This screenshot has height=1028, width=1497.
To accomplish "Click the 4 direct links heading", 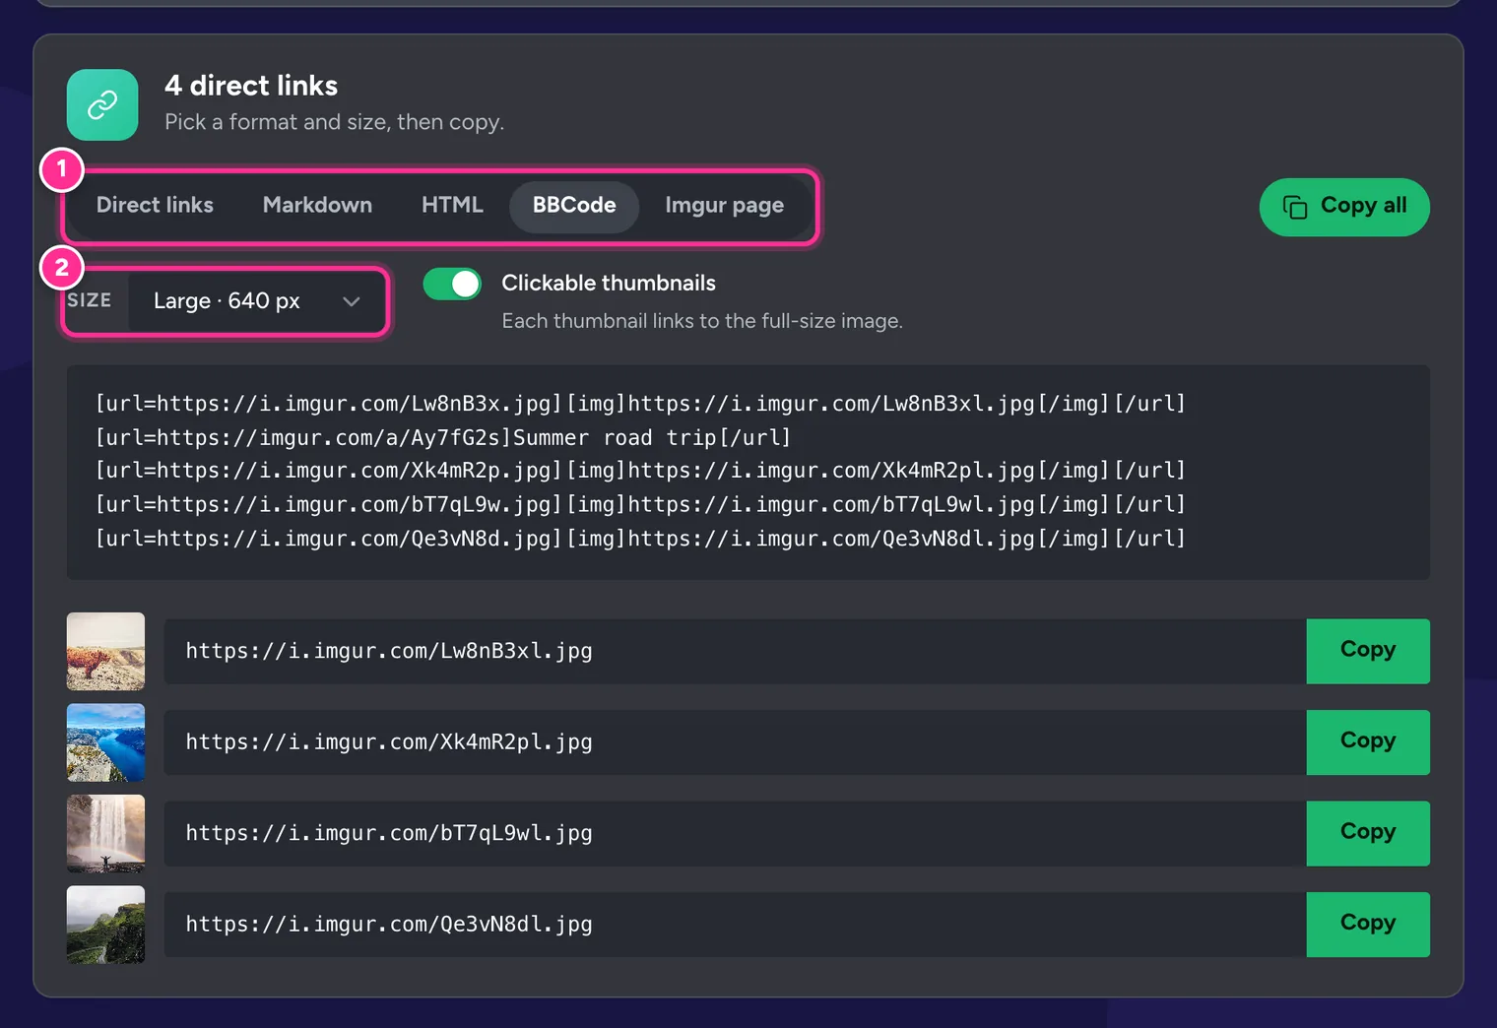I will 251,86.
